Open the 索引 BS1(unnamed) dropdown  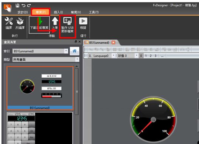coord(66,51)
